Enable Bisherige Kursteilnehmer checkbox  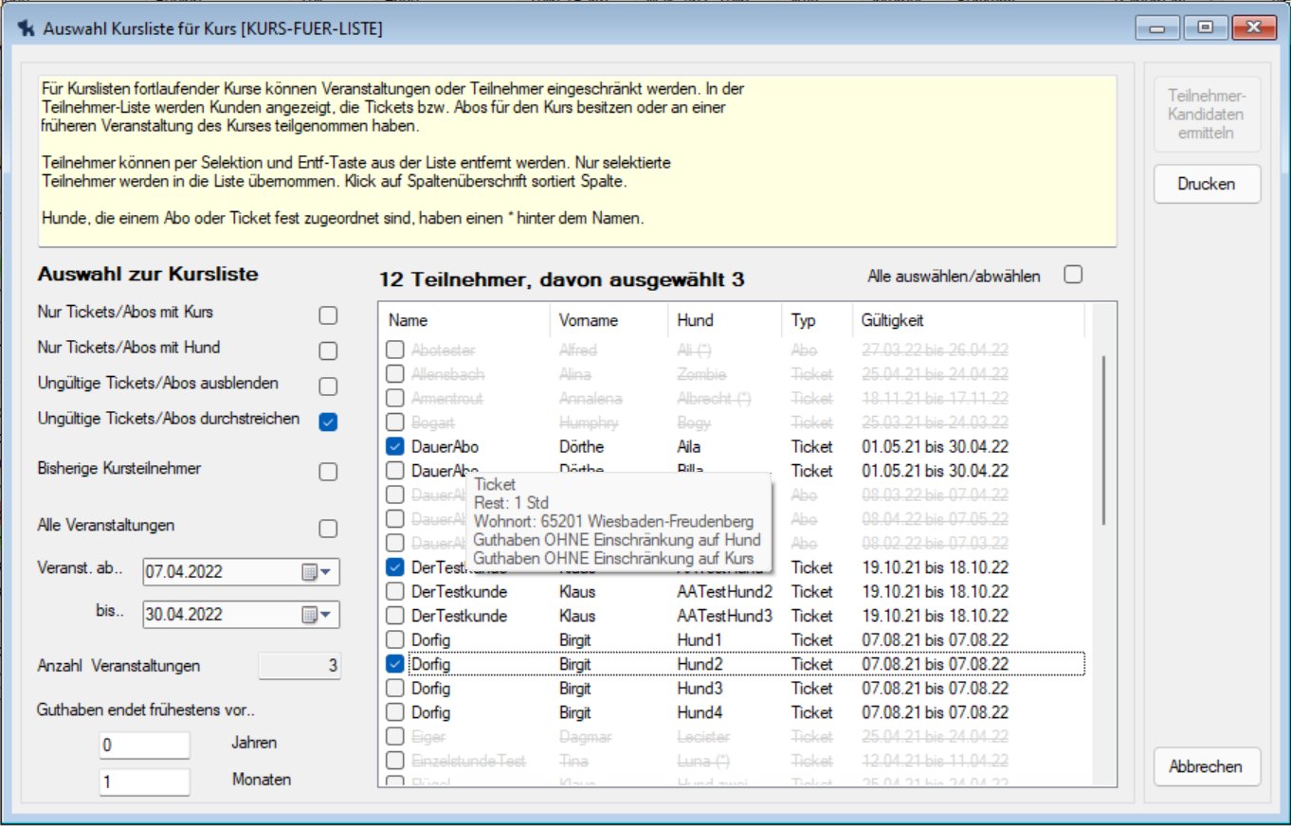328,472
